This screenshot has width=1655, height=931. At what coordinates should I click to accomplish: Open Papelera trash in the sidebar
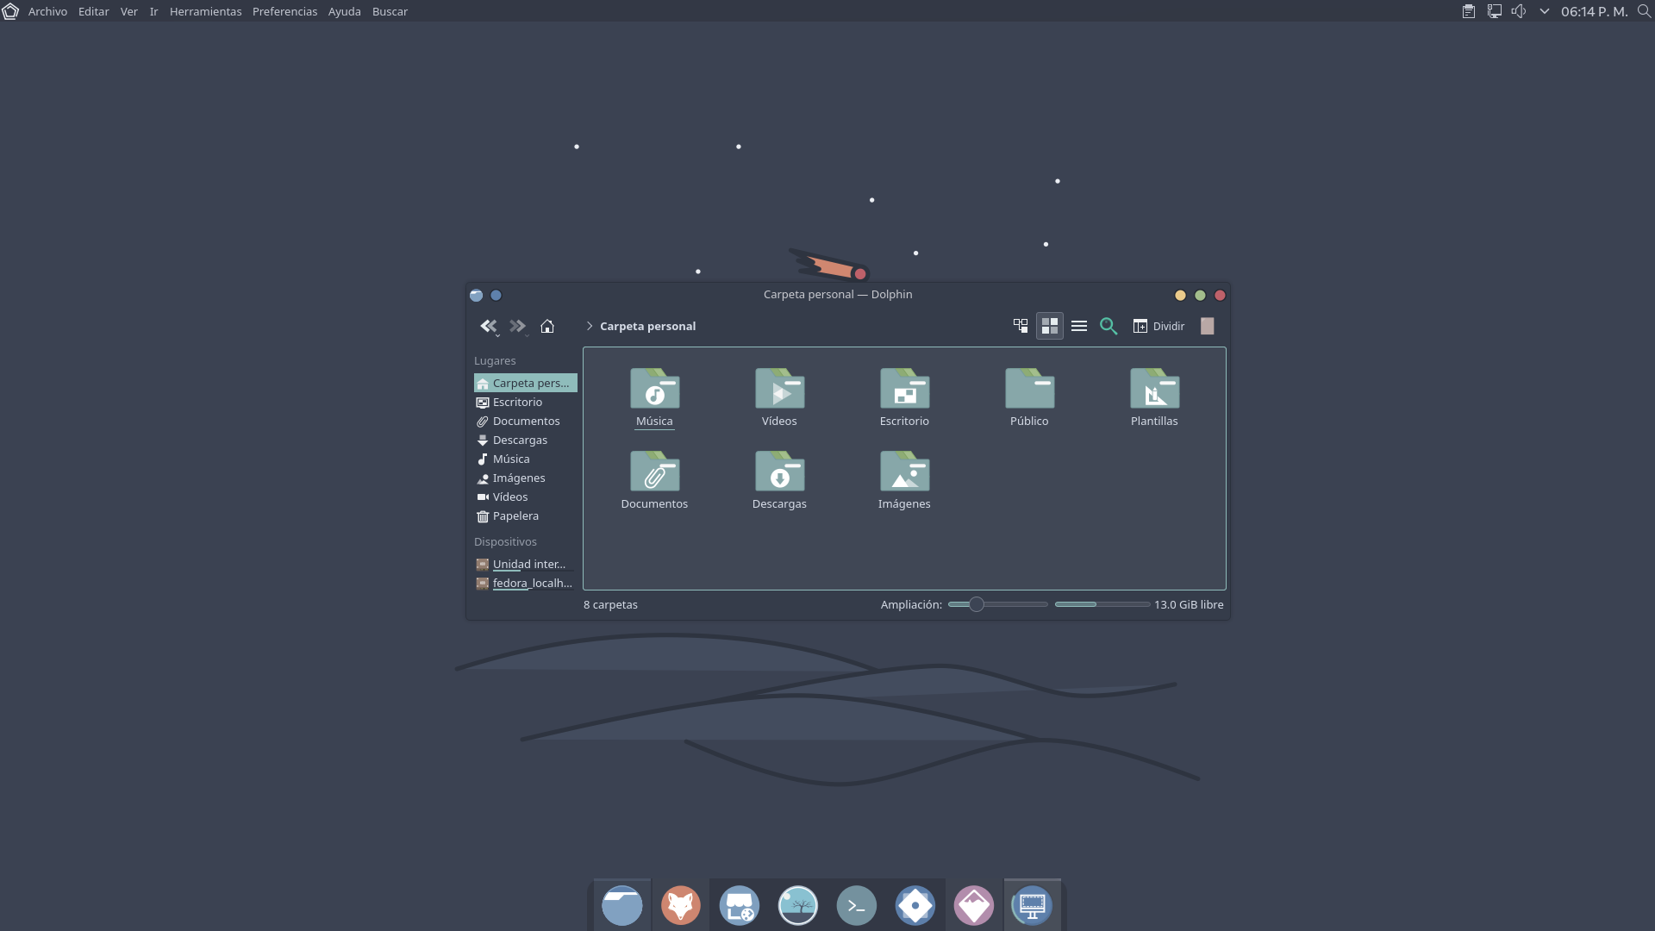[526, 515]
